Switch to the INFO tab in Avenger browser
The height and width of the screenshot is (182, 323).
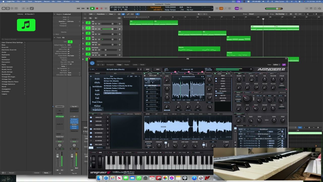coord(115,74)
